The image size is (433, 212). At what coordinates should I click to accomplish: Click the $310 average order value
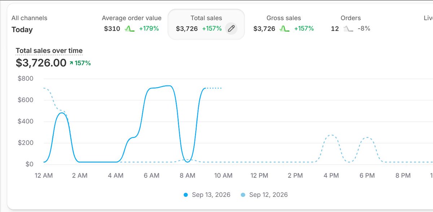point(112,28)
